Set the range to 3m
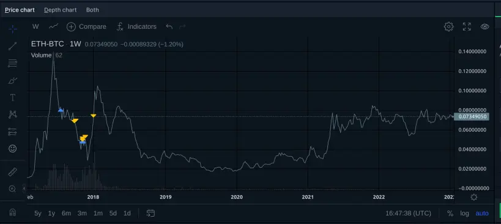The width and height of the screenshot is (501, 224). (x=82, y=214)
